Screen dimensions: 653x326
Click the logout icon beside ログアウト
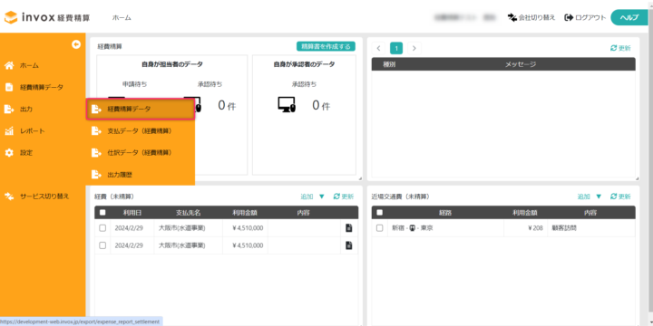click(569, 17)
